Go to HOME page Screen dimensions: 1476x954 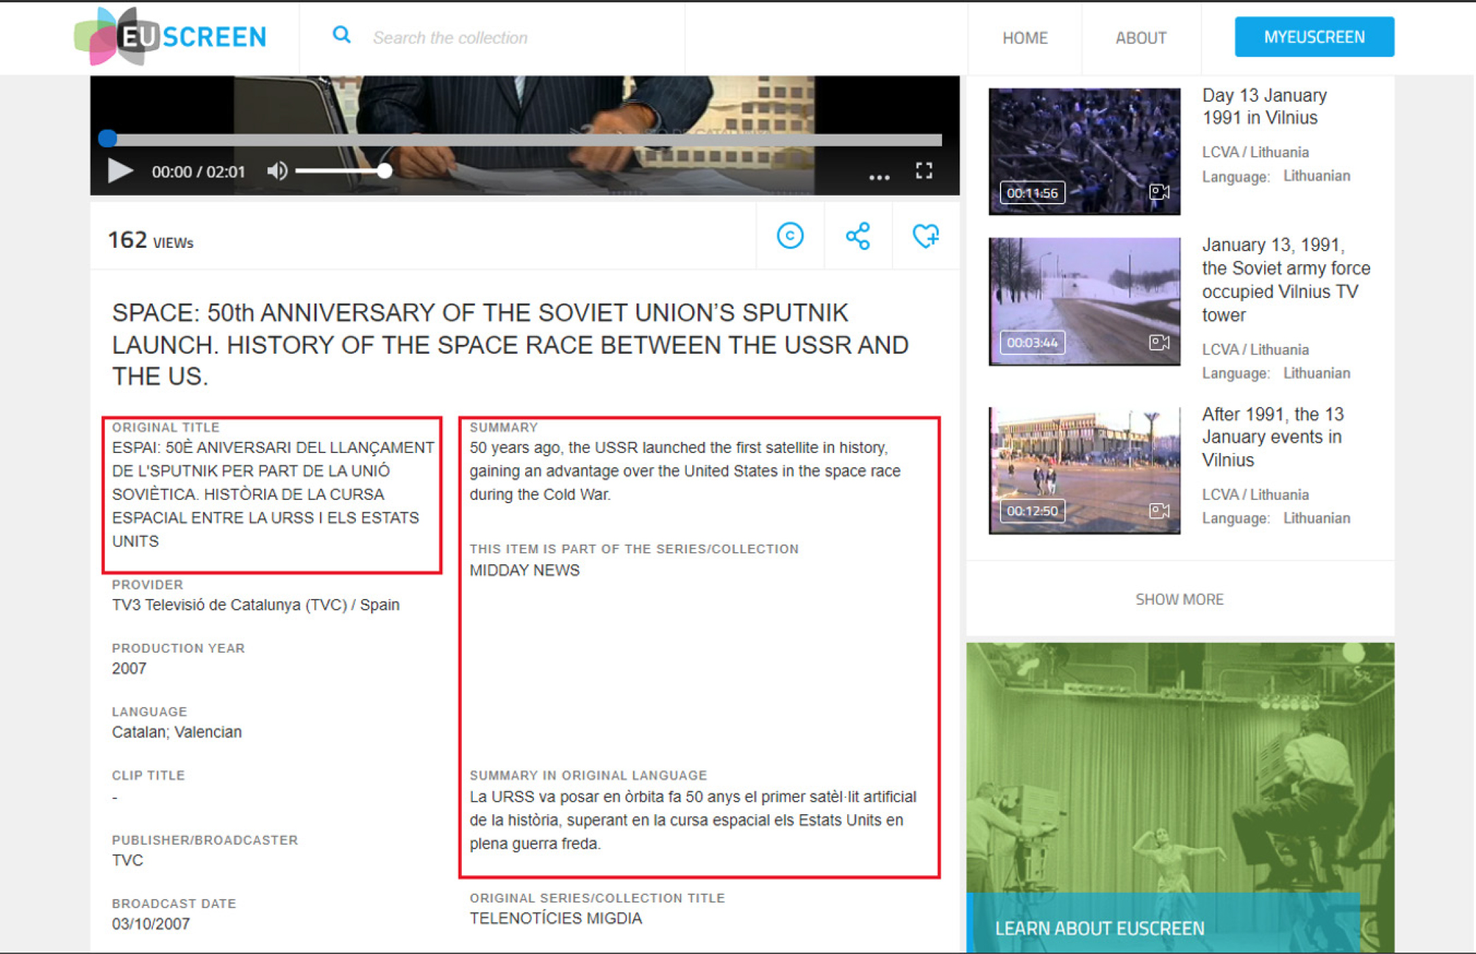(1025, 38)
